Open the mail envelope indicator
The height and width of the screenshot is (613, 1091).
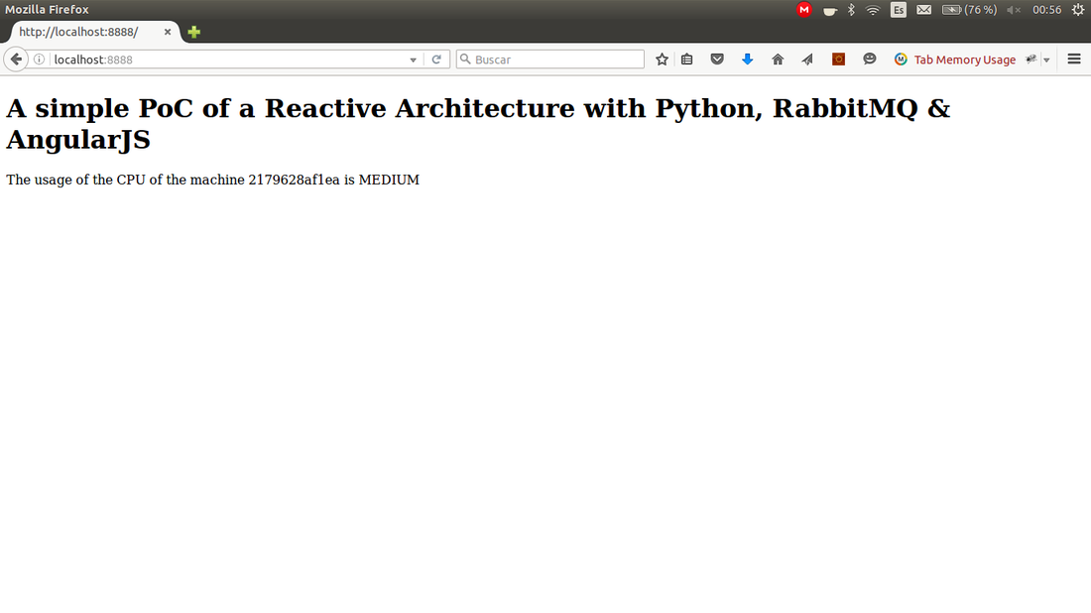click(x=924, y=10)
